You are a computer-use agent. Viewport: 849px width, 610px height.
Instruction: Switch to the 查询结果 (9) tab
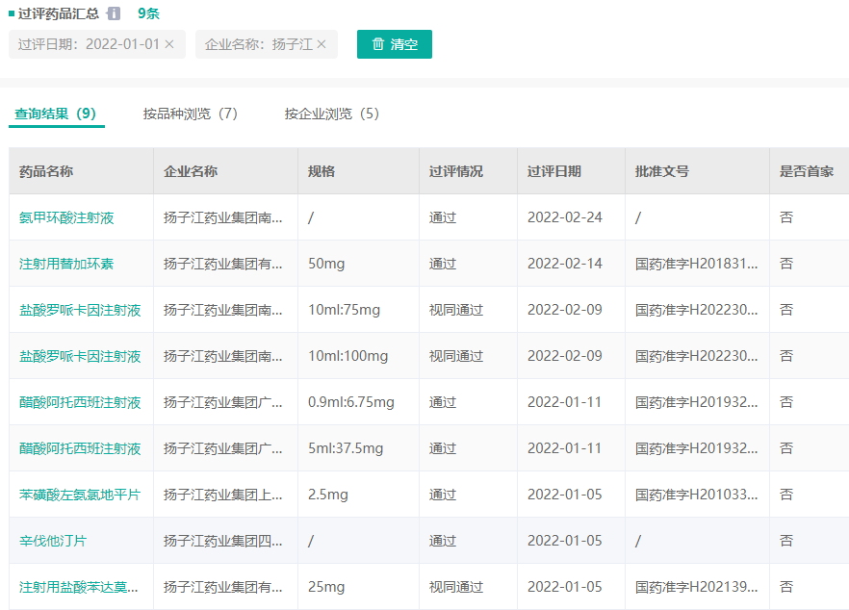point(56,114)
